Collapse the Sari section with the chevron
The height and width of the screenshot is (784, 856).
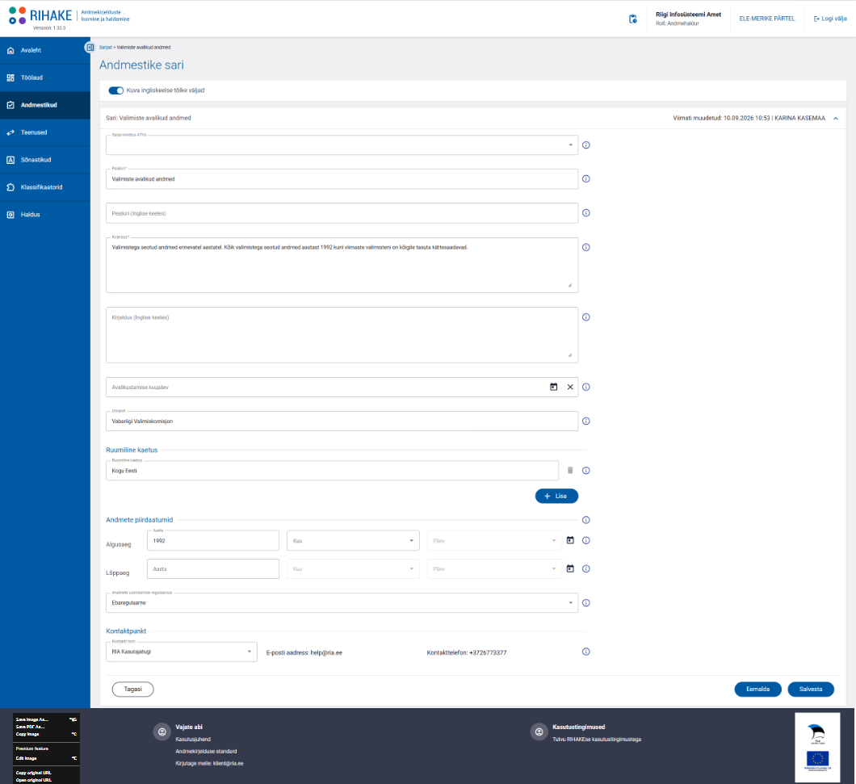[836, 119]
